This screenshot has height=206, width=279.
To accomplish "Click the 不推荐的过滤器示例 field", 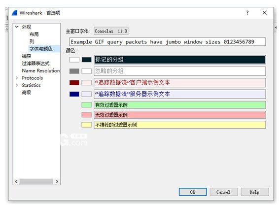I will coord(180,125).
